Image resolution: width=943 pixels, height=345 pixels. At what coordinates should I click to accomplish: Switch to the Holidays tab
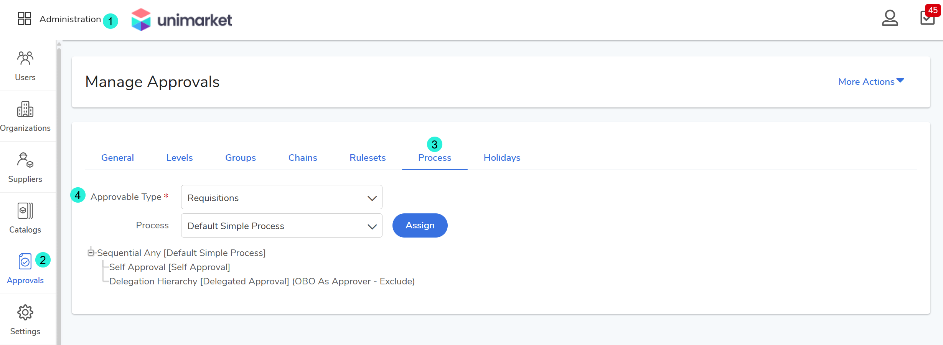tap(502, 158)
